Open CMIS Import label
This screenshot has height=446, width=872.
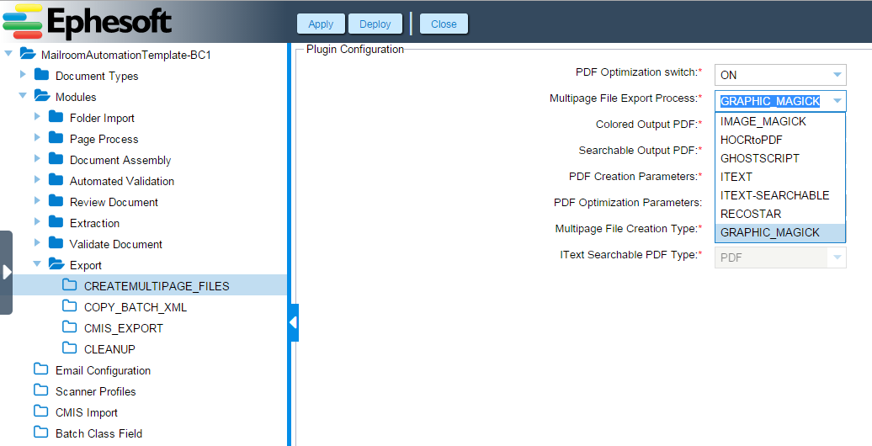(87, 412)
